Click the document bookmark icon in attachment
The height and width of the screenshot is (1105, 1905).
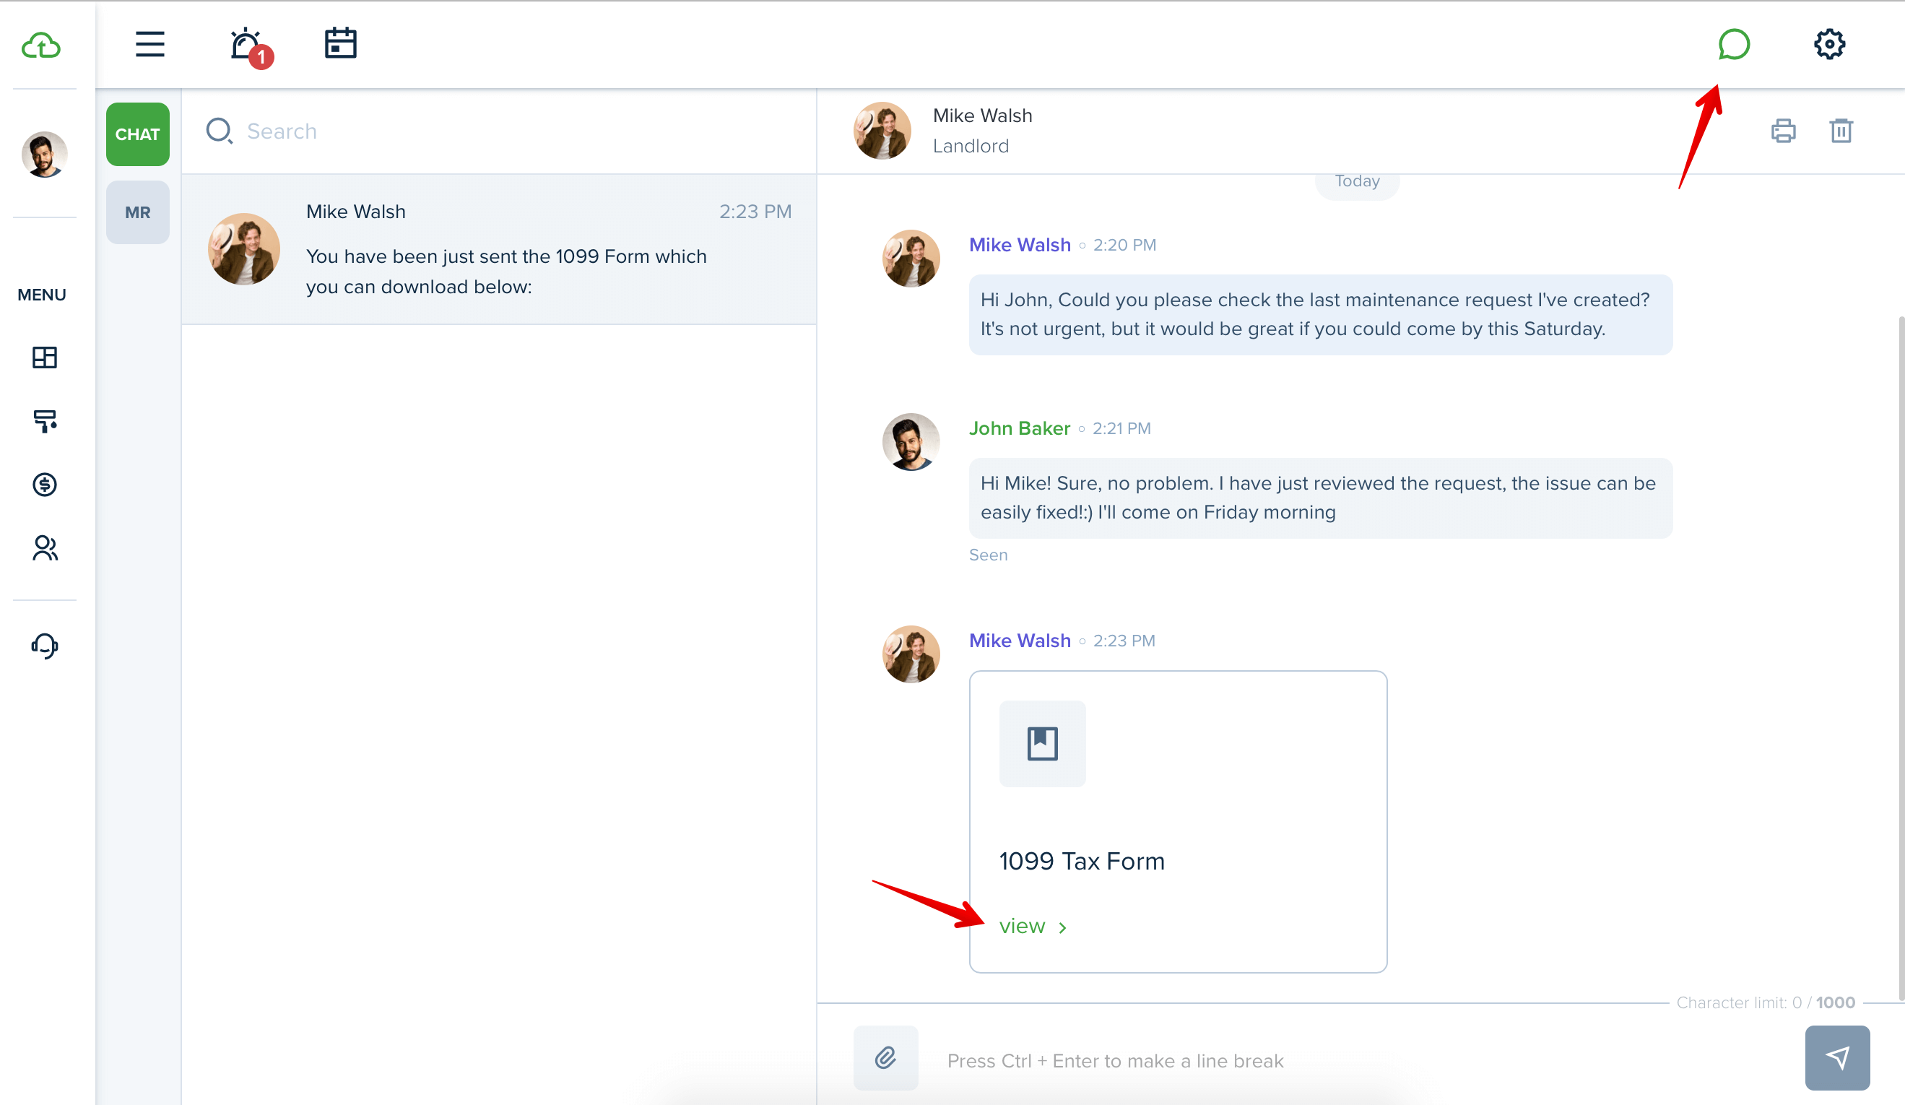[x=1043, y=744]
